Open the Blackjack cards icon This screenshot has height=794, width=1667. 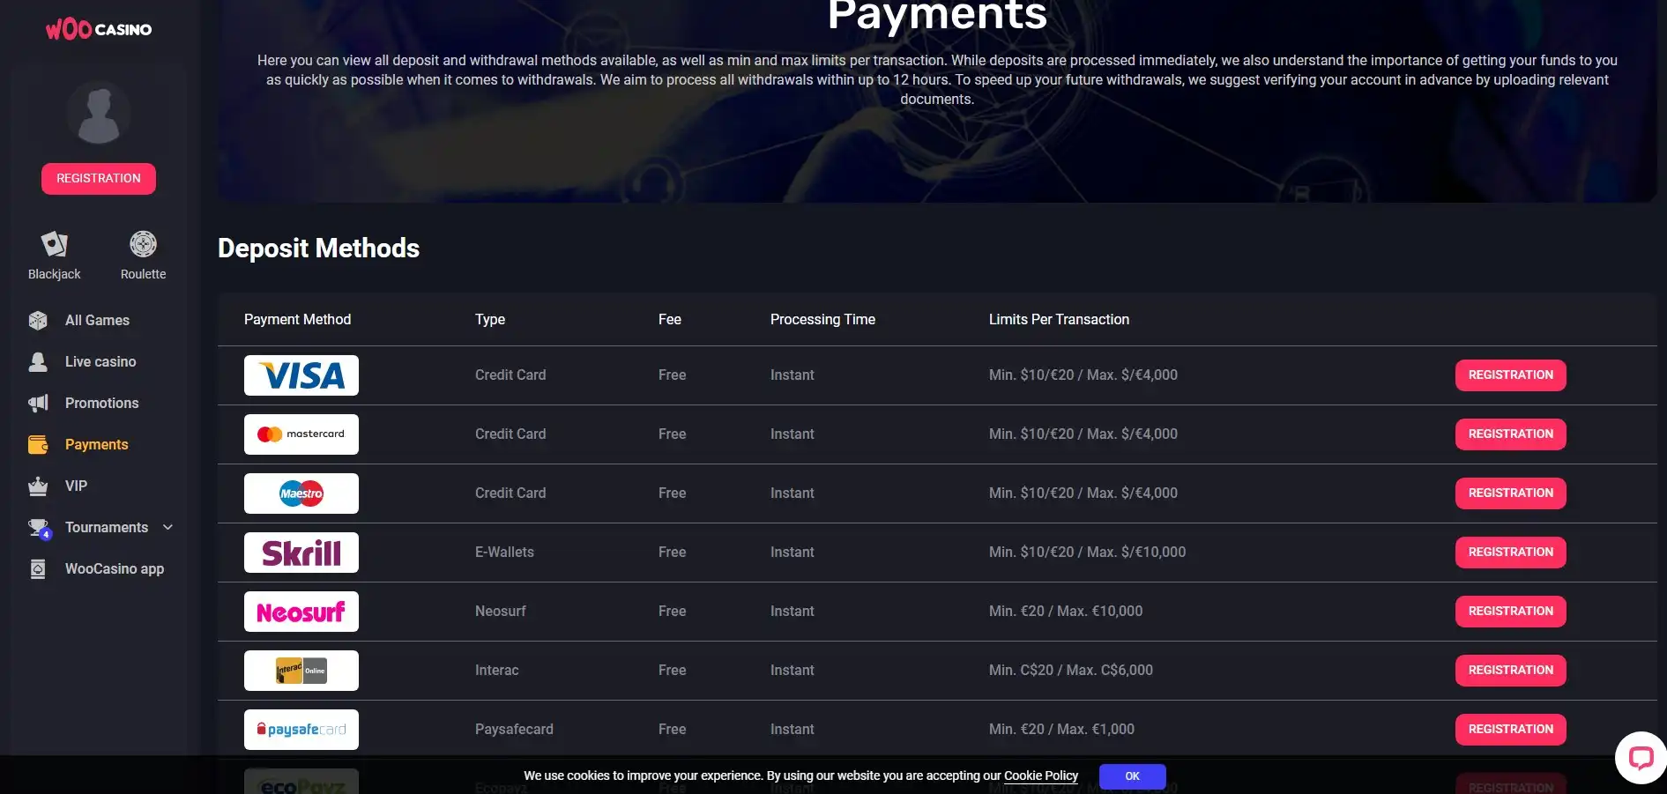[55, 244]
